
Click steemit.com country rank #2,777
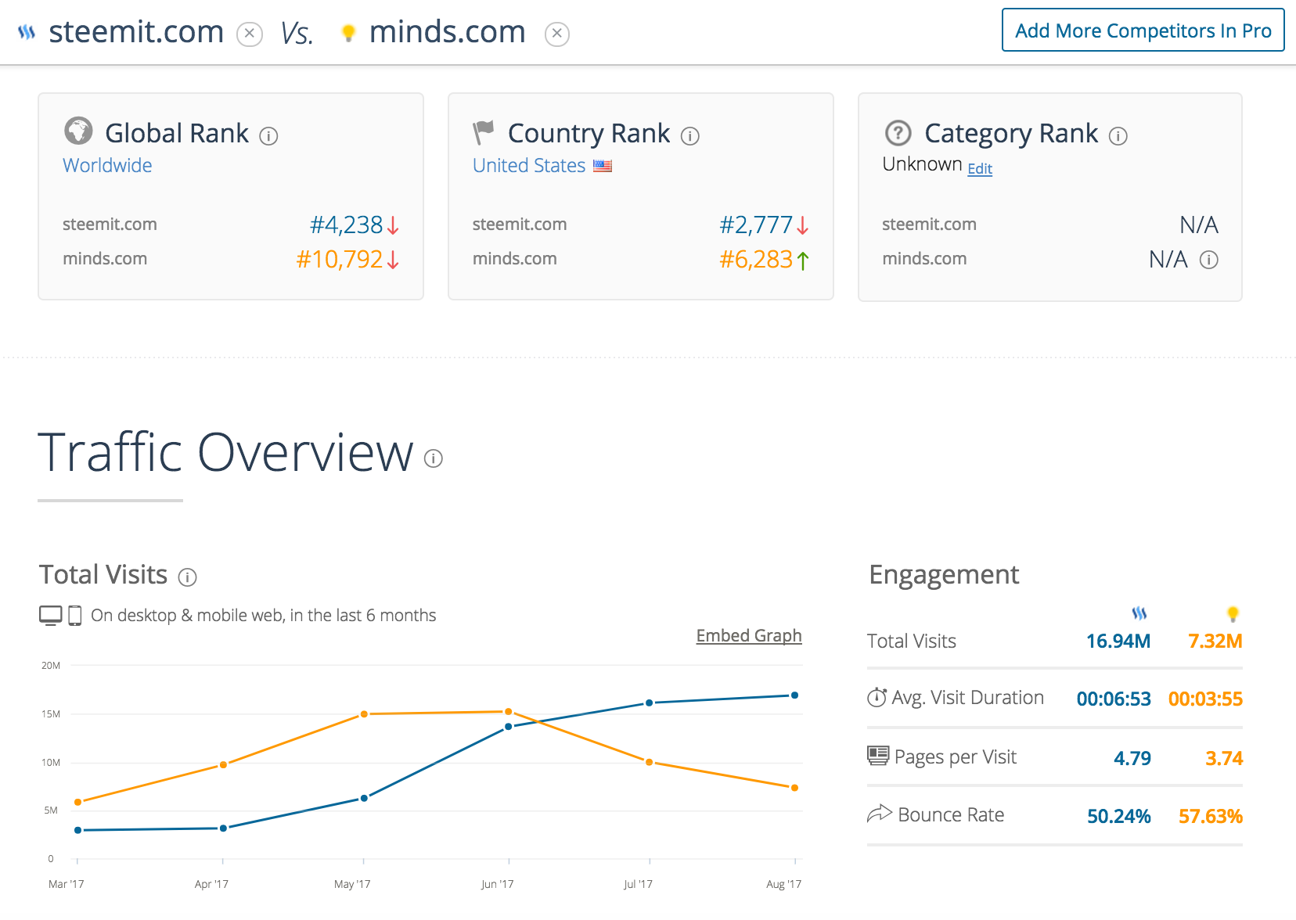[756, 225]
